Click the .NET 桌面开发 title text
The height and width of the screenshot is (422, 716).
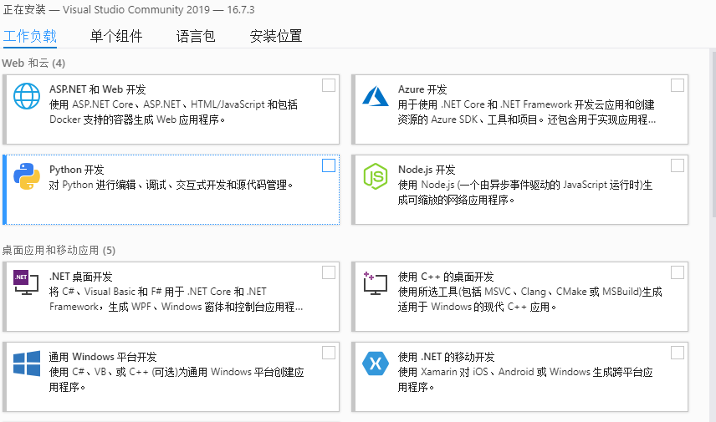(81, 277)
